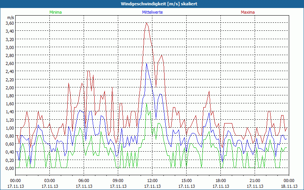Click the "1,00" y-axis value
The width and height of the screenshot is (304, 190).
coord(10,128)
